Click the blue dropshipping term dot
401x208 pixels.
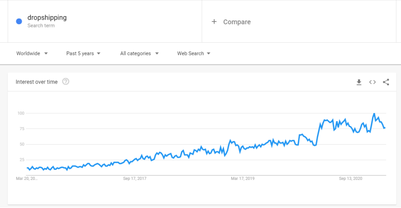point(19,21)
